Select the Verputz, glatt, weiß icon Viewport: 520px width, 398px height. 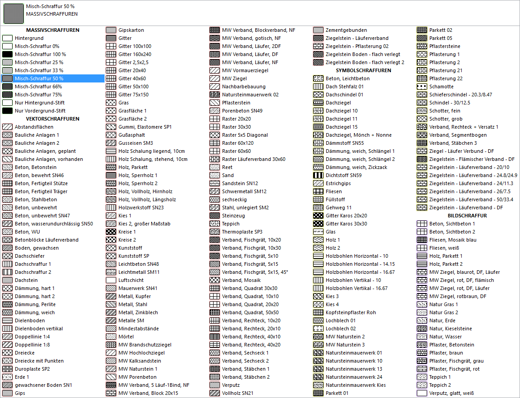(422, 394)
